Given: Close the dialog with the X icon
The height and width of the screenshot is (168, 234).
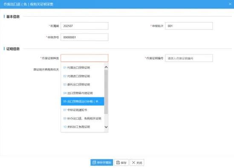Looking at the screenshot, I should tap(230, 4).
